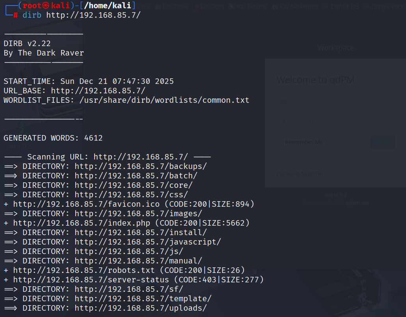406x317 pixels.
Task: Click the server-status result URL
Action: point(93,280)
